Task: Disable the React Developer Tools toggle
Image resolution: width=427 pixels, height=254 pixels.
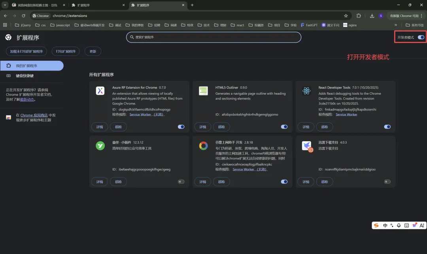Action: (387, 127)
